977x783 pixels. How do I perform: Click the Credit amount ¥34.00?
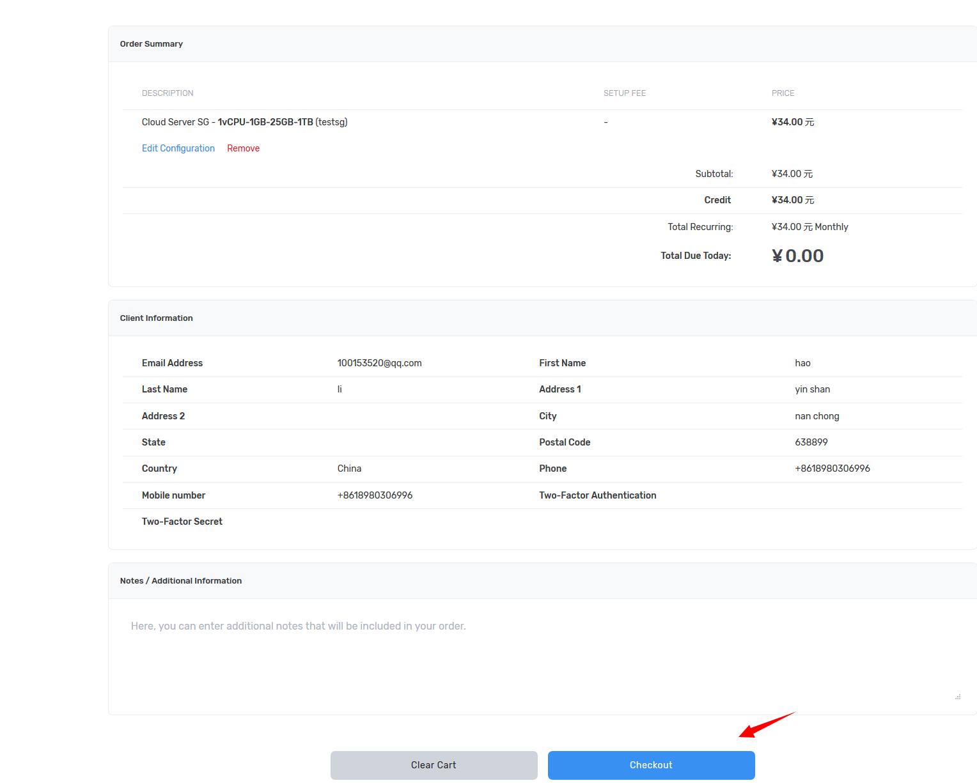(x=792, y=200)
